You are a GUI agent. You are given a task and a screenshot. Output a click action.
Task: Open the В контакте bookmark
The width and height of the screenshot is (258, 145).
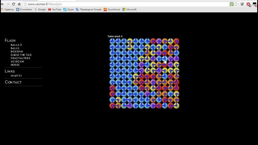(x=24, y=10)
